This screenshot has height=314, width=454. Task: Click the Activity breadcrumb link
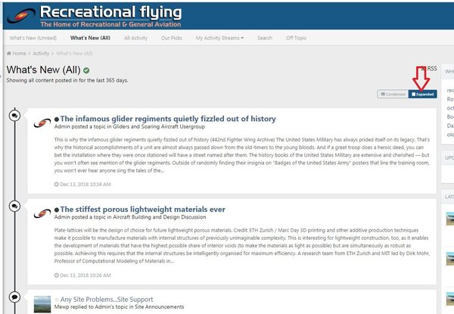pos(41,54)
